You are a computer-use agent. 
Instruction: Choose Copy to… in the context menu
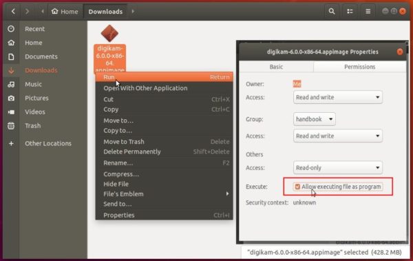(165, 131)
